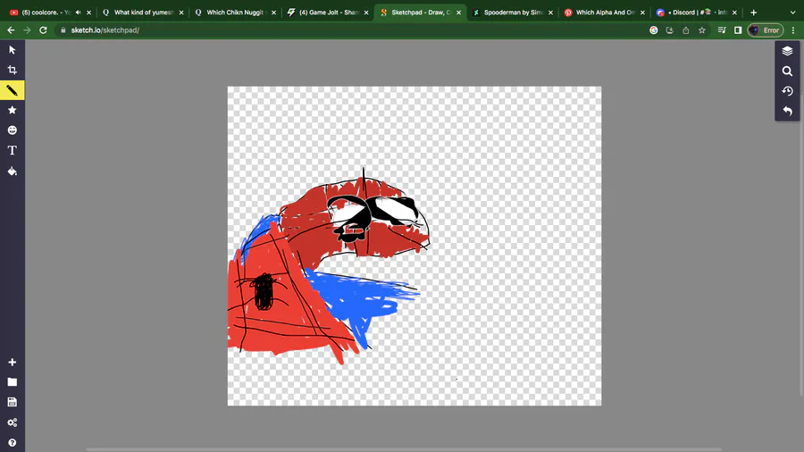The image size is (804, 452).
Task: Open the question mark Help icon
Action: point(13,443)
